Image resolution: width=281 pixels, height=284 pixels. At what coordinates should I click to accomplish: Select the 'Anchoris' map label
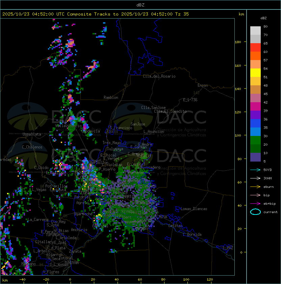tap(79, 230)
